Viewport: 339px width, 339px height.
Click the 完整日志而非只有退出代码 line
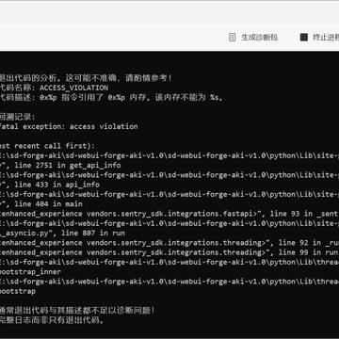click(x=52, y=320)
